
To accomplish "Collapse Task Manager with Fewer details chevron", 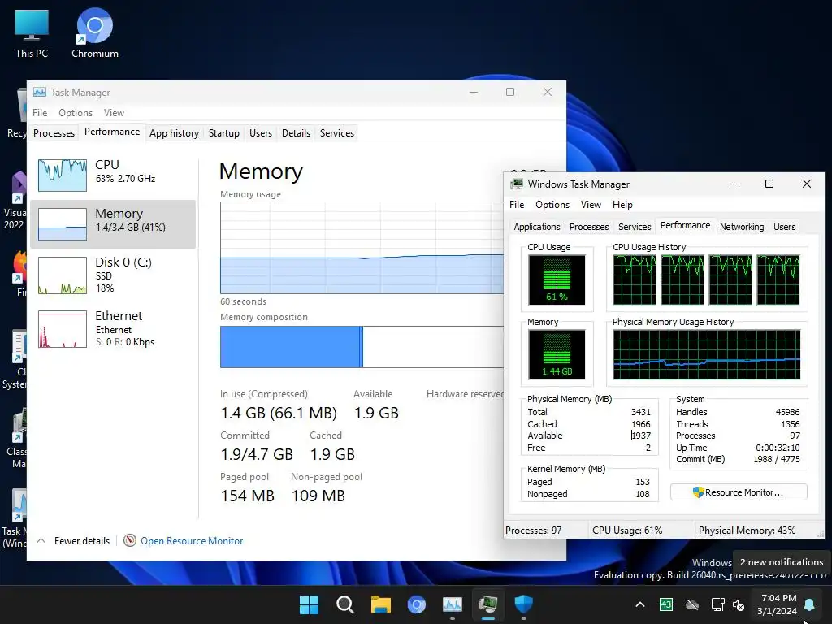I will coord(41,540).
